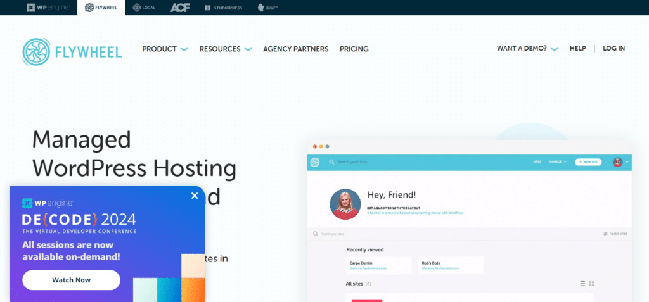The width and height of the screenshot is (649, 302).
Task: Click the Flywheel logo in header
Action: click(x=72, y=52)
